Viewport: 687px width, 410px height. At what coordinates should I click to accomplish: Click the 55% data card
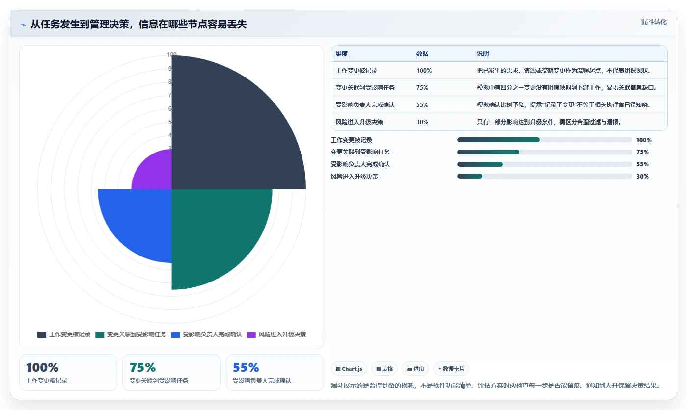click(x=275, y=373)
